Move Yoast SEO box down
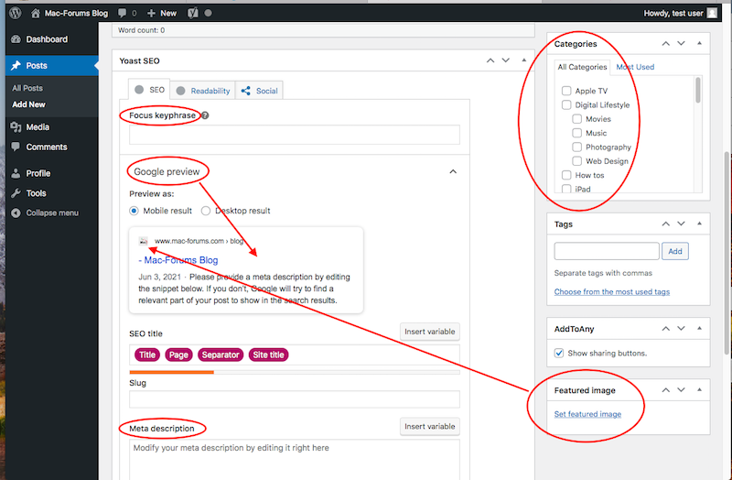Image resolution: width=732 pixels, height=480 pixels. pyautogui.click(x=506, y=60)
